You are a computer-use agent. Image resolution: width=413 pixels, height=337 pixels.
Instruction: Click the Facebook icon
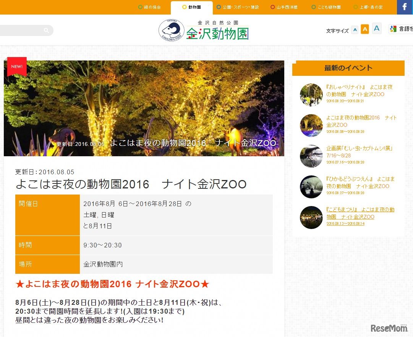coord(405,7)
